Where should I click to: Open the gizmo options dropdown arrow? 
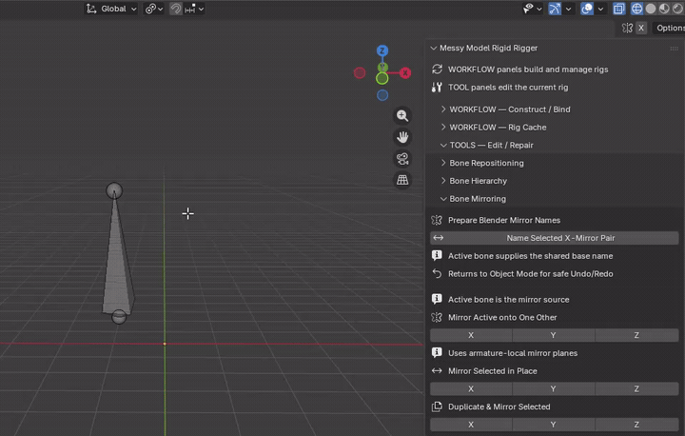[568, 9]
